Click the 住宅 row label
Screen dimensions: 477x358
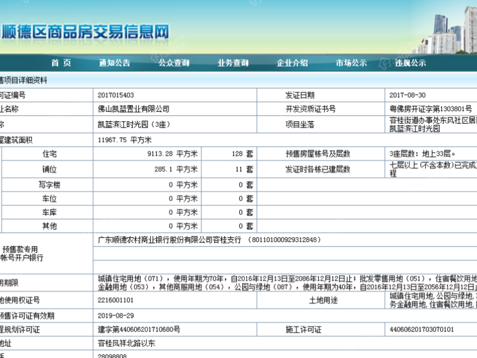click(50, 154)
